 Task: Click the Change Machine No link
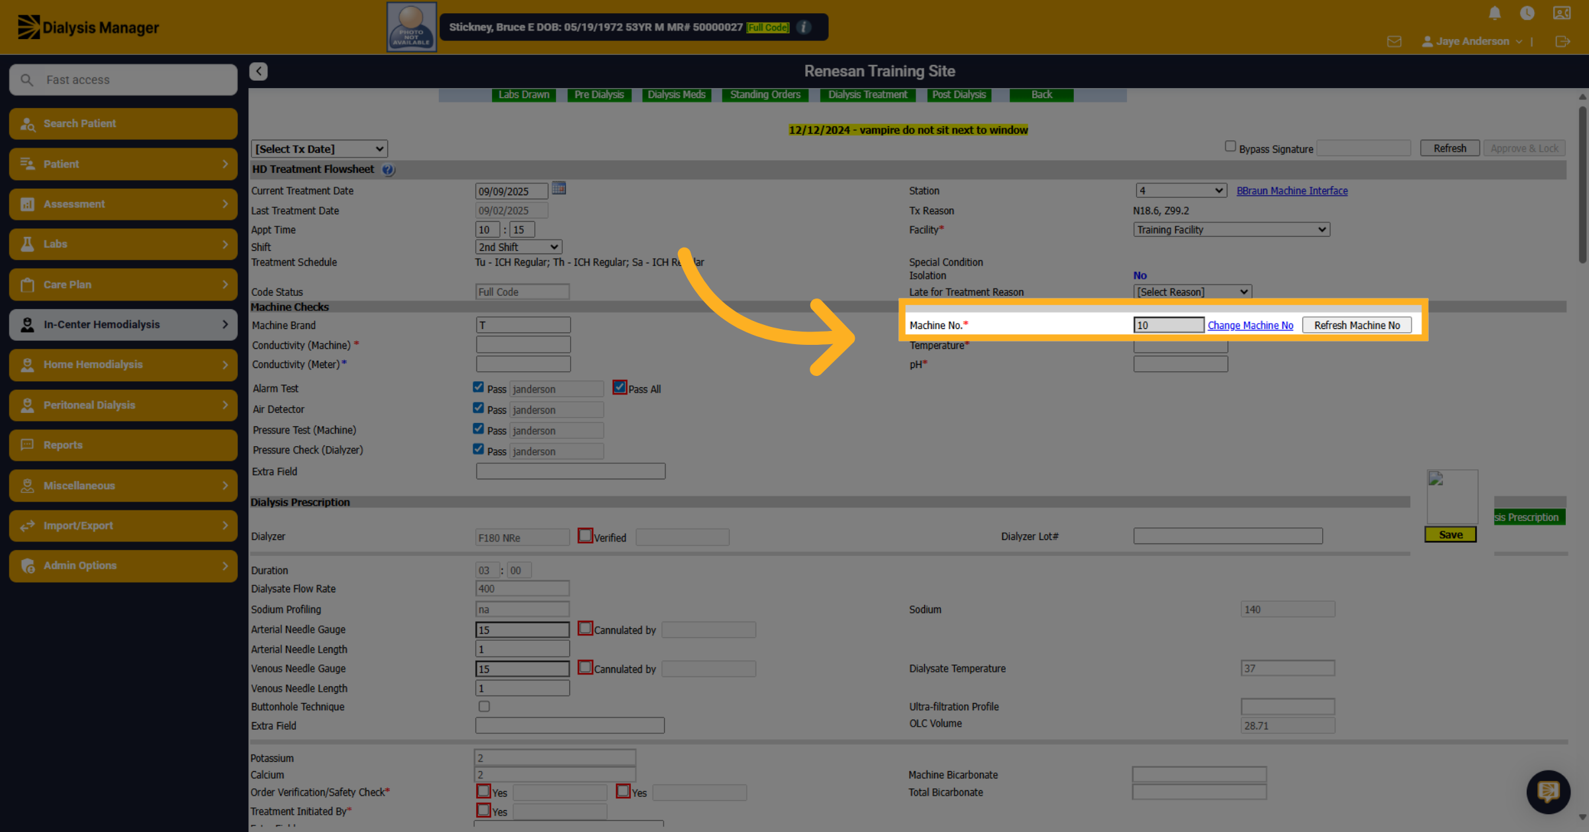tap(1250, 325)
